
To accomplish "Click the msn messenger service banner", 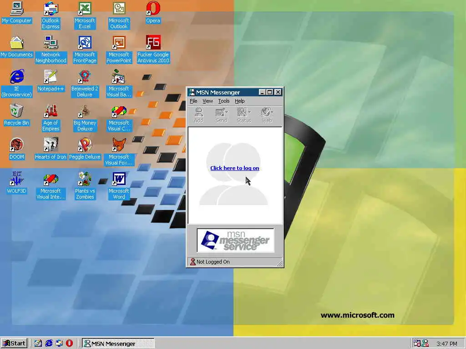I will (235, 240).
